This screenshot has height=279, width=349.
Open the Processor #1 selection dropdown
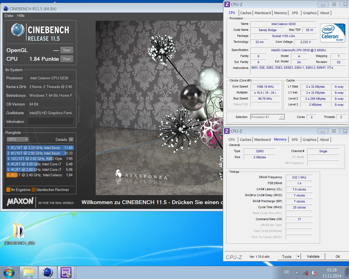pos(267,117)
